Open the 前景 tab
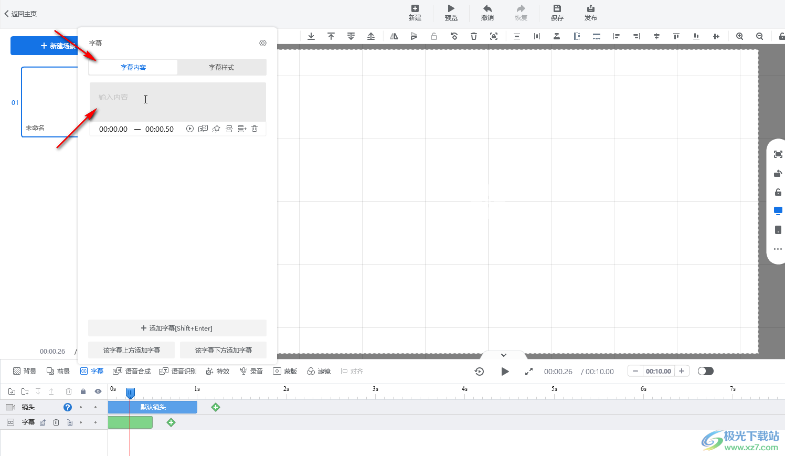The width and height of the screenshot is (785, 456). (58, 371)
